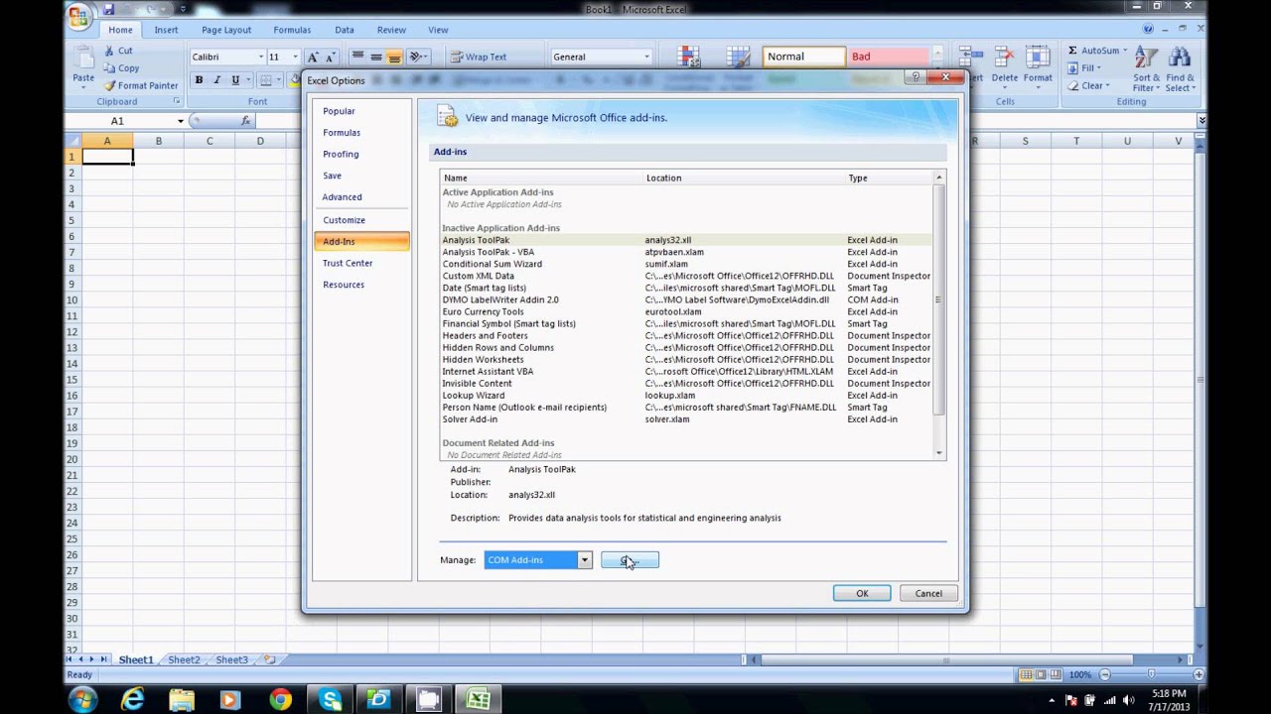Switch to the View ribbon tab
Viewport: 1271px width, 714px height.
pos(438,30)
